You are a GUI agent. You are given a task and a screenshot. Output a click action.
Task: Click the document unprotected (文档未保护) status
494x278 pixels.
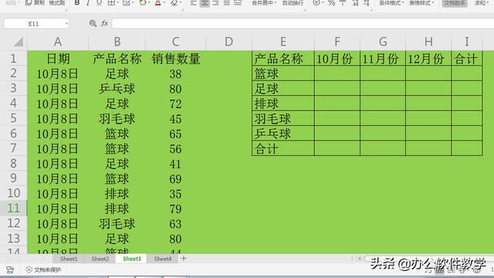point(43,270)
